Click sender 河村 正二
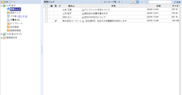The image size is (182, 95). pos(67,17)
